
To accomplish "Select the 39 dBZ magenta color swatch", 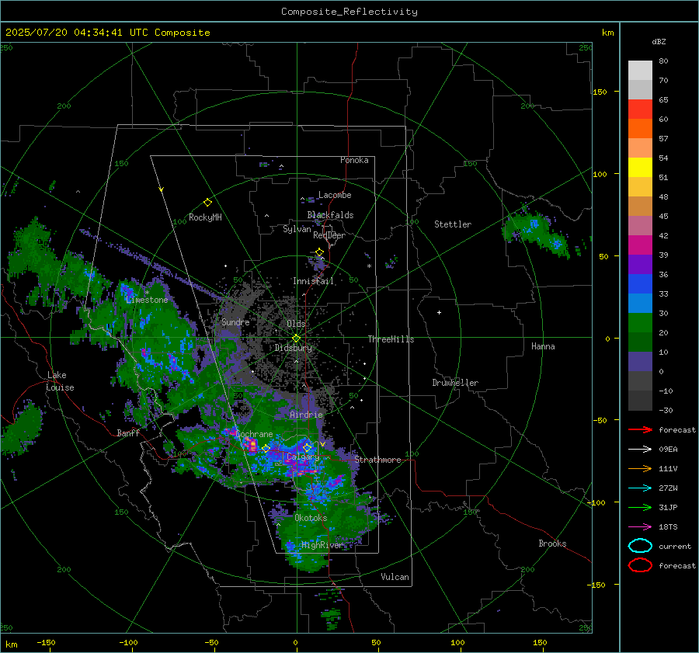I will point(640,245).
